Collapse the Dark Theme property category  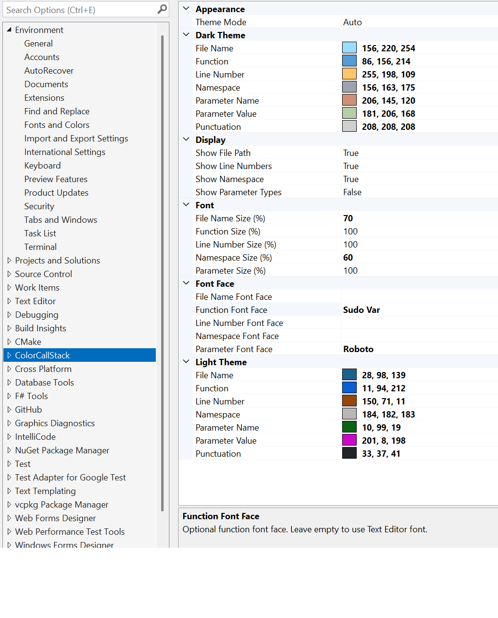coord(186,35)
